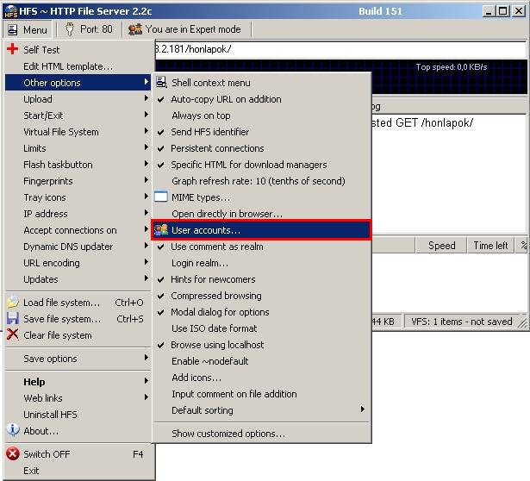The height and width of the screenshot is (481, 530).
Task: Expand the URL encoding submenu
Action: 78,263
